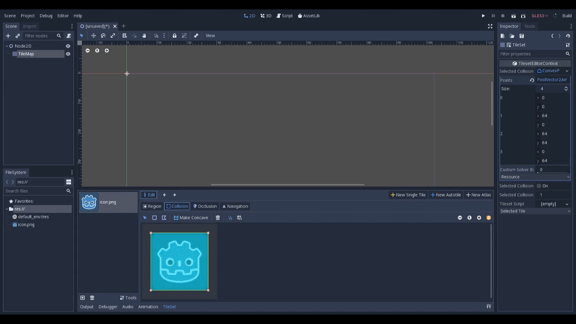Screen dimensions: 576x324
Task: Open the GLES3 renderer dropdown
Action: [540, 16]
